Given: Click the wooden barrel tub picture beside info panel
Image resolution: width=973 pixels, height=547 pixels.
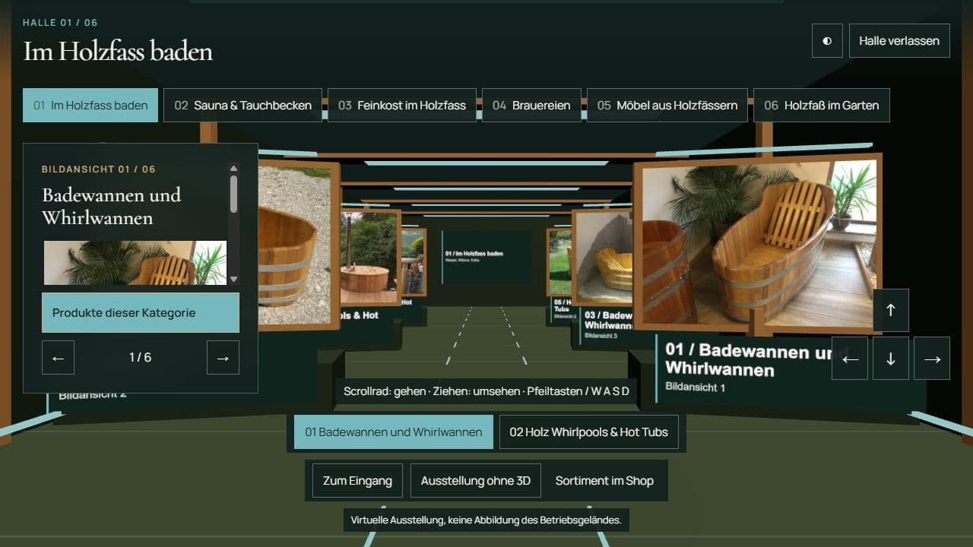Looking at the screenshot, I should 298,245.
